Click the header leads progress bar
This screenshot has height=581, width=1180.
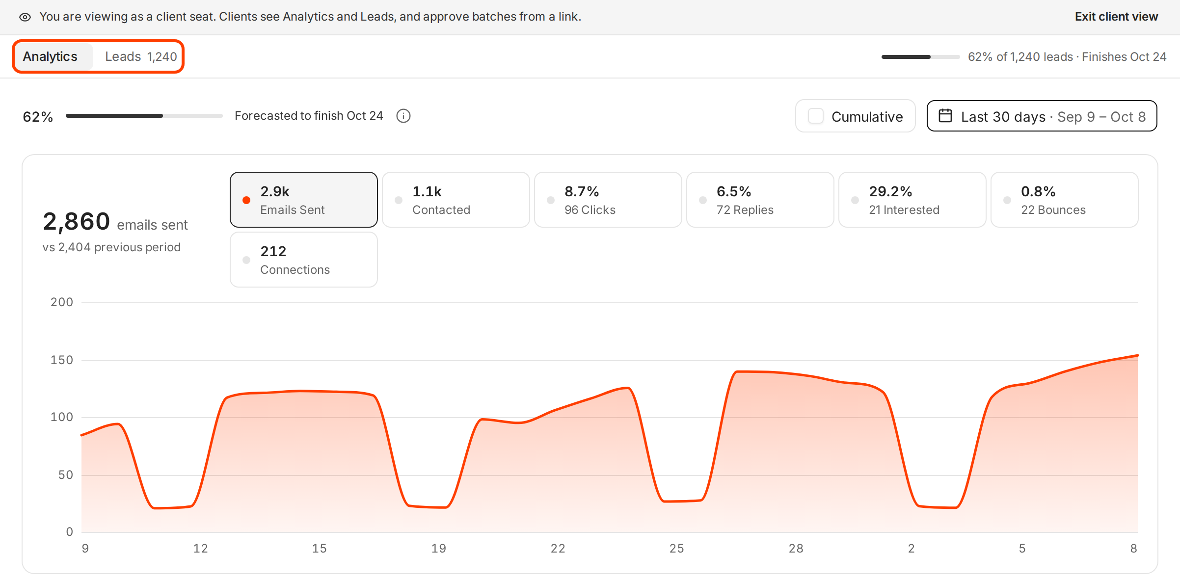(921, 57)
